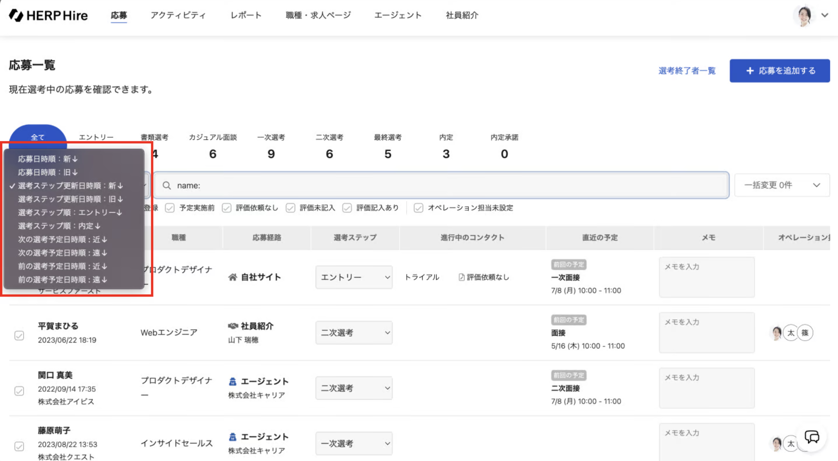Click the 評価依頼なし document icon

(461, 277)
